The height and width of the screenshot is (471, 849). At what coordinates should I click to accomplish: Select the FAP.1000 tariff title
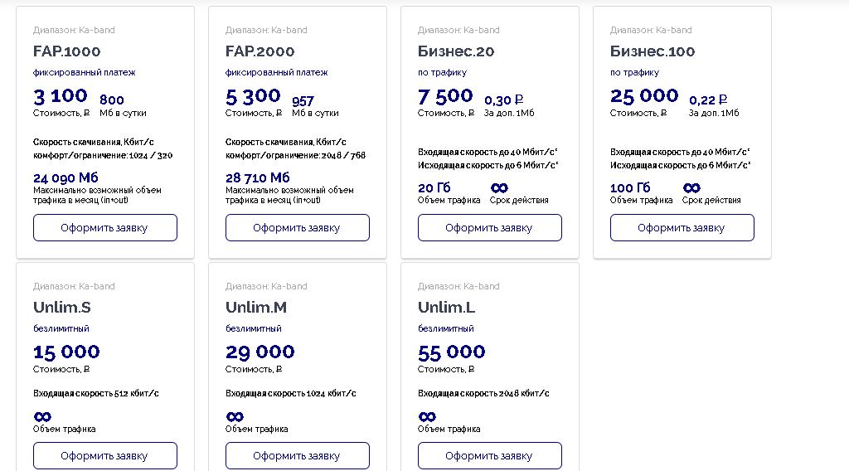tap(66, 51)
